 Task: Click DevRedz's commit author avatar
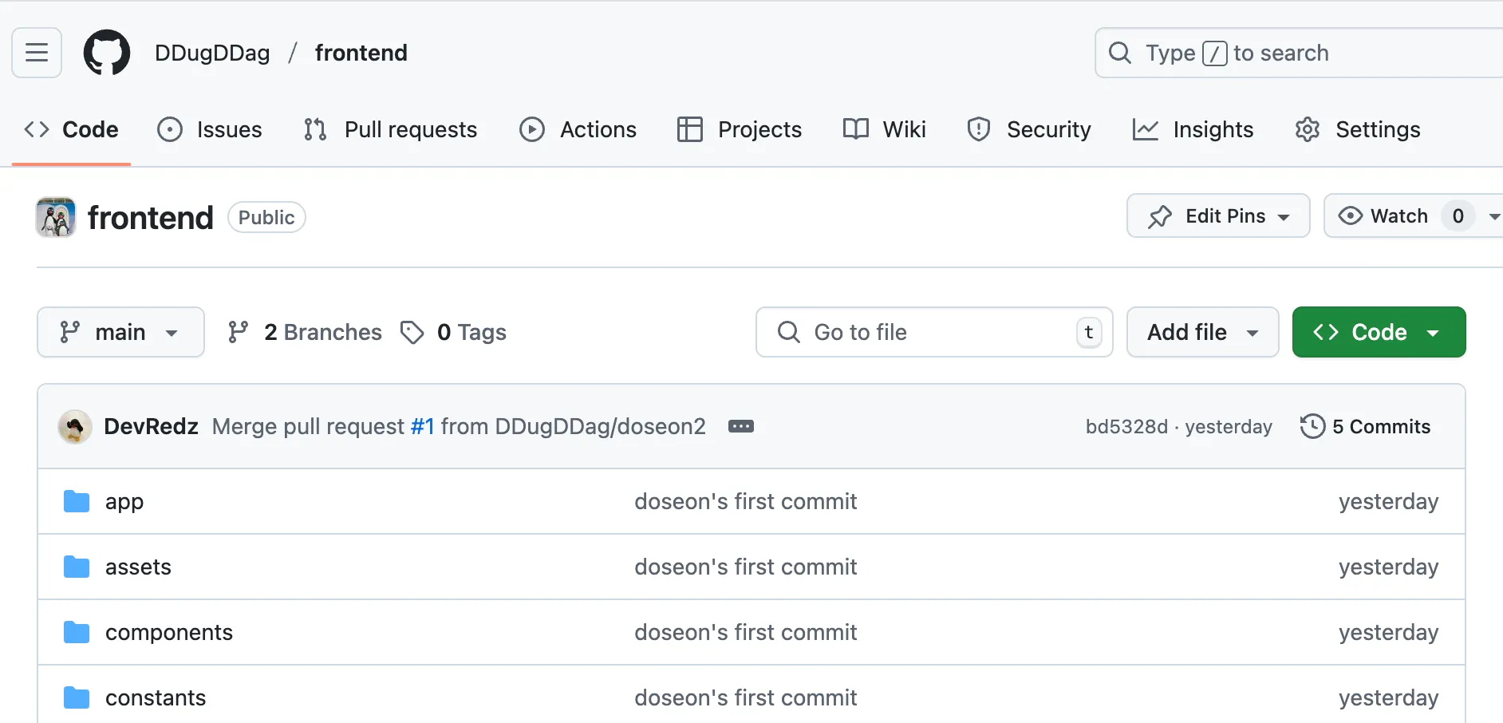coord(75,427)
